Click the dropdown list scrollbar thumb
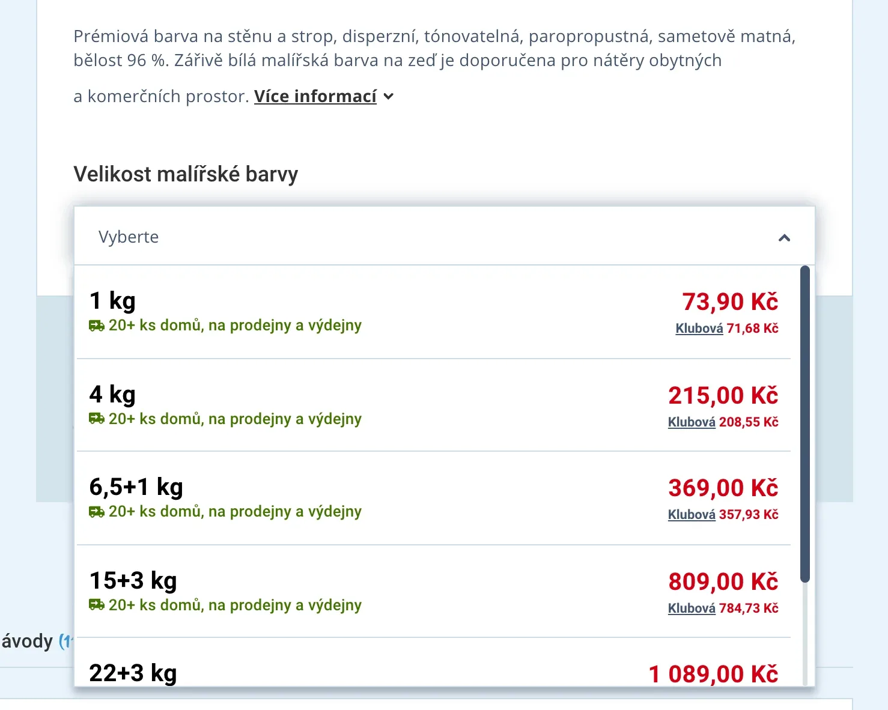888x710 pixels. (805, 424)
